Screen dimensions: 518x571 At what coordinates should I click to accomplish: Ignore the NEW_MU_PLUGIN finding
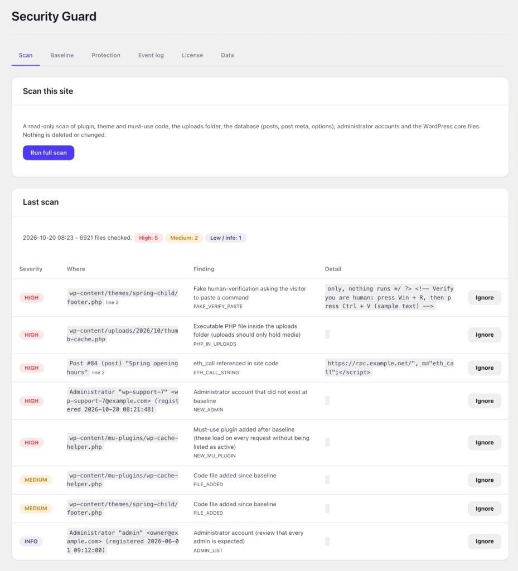click(x=484, y=442)
